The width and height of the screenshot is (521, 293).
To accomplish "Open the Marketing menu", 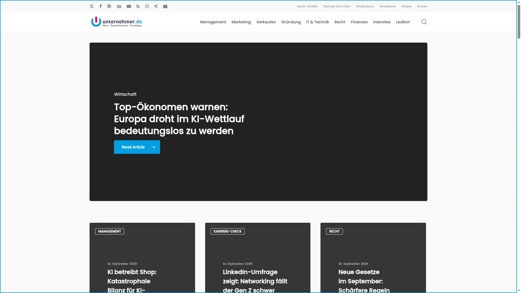I will (x=241, y=22).
